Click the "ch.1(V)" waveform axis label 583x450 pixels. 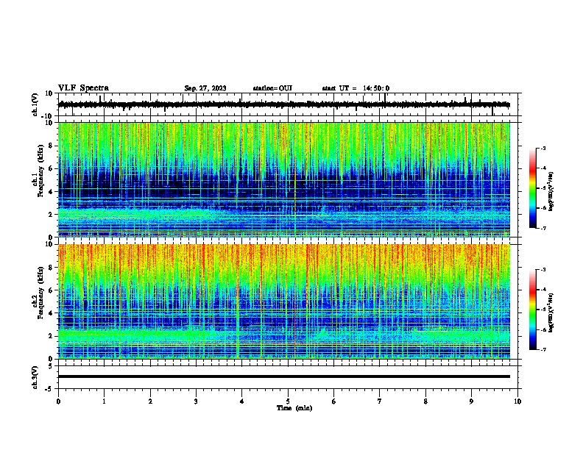35,104
